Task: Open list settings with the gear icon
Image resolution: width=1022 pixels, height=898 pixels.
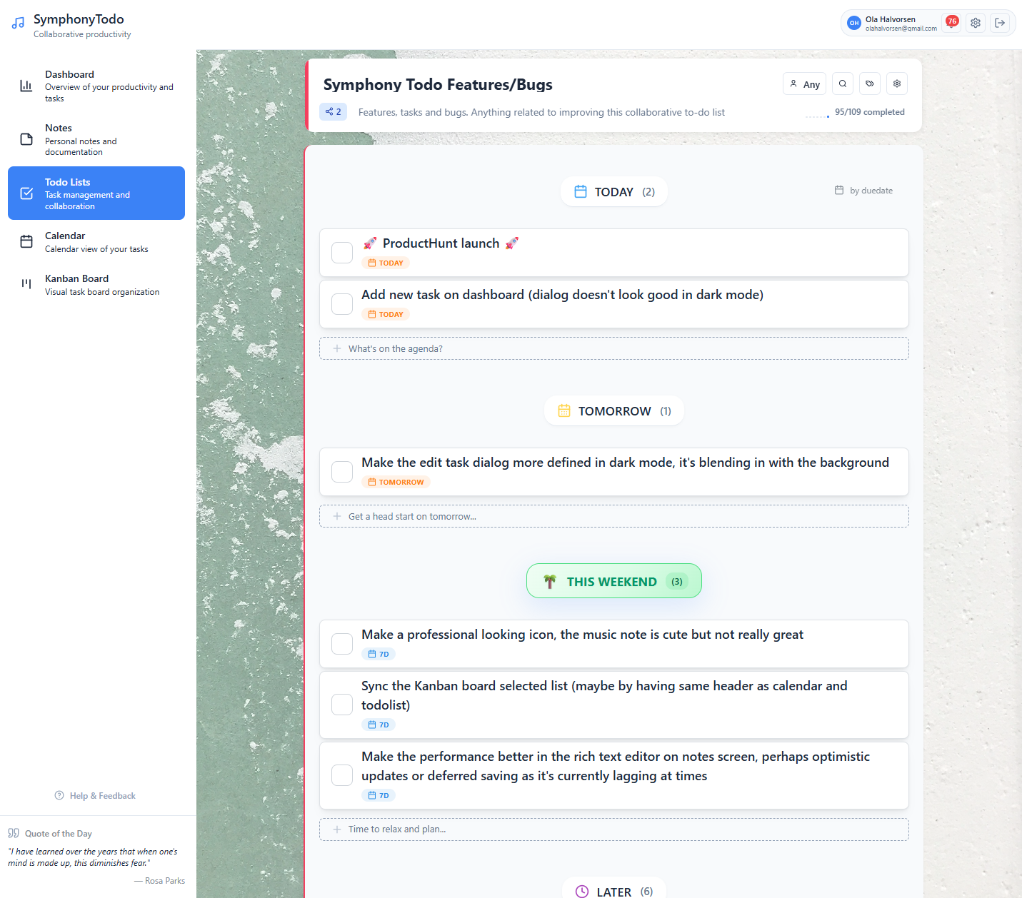Action: point(897,84)
